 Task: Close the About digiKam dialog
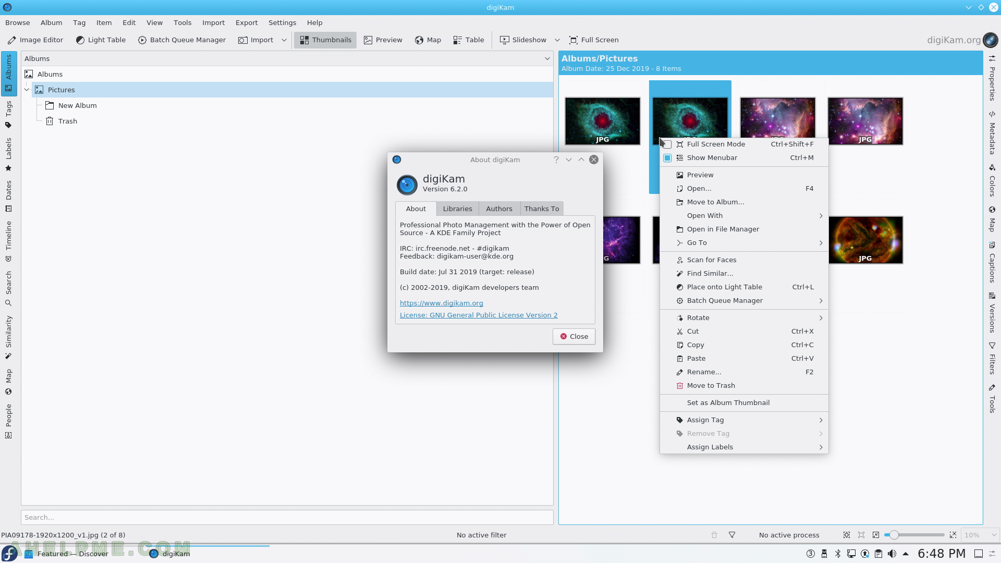click(574, 337)
